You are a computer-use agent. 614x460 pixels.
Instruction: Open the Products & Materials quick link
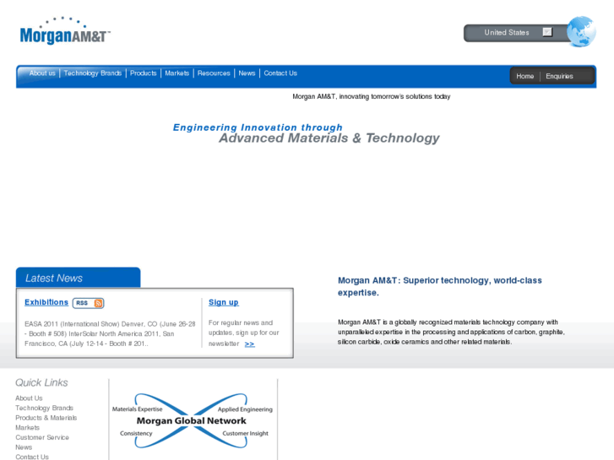(46, 418)
